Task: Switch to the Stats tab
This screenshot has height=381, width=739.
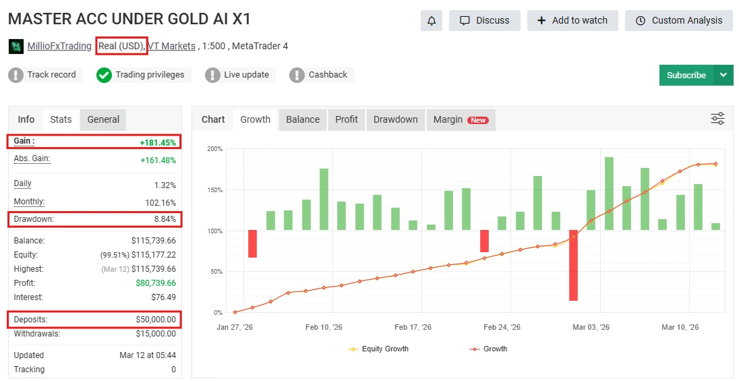Action: coord(61,119)
